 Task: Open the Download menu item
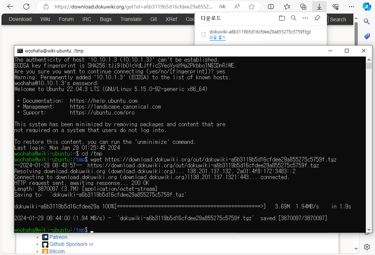coord(20,19)
